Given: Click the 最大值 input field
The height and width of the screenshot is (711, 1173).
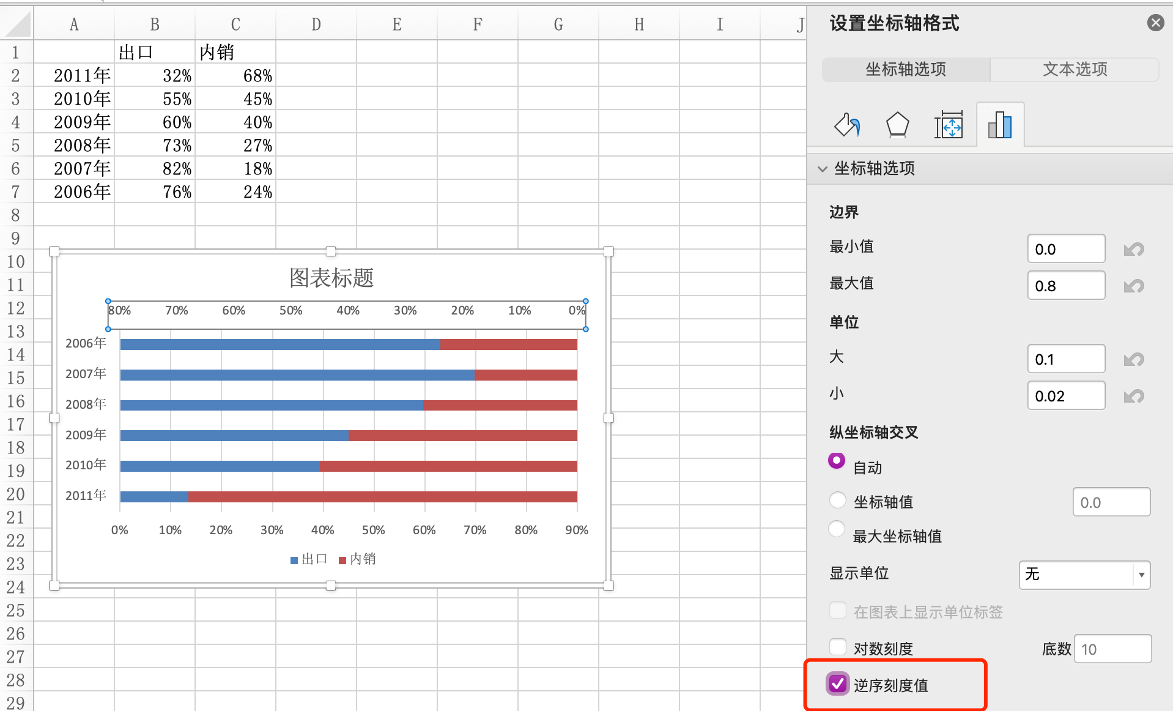Looking at the screenshot, I should point(1066,286).
